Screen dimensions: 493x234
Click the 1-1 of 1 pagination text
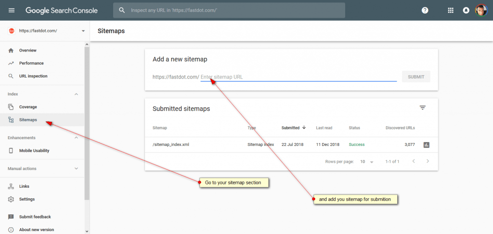pyautogui.click(x=392, y=162)
